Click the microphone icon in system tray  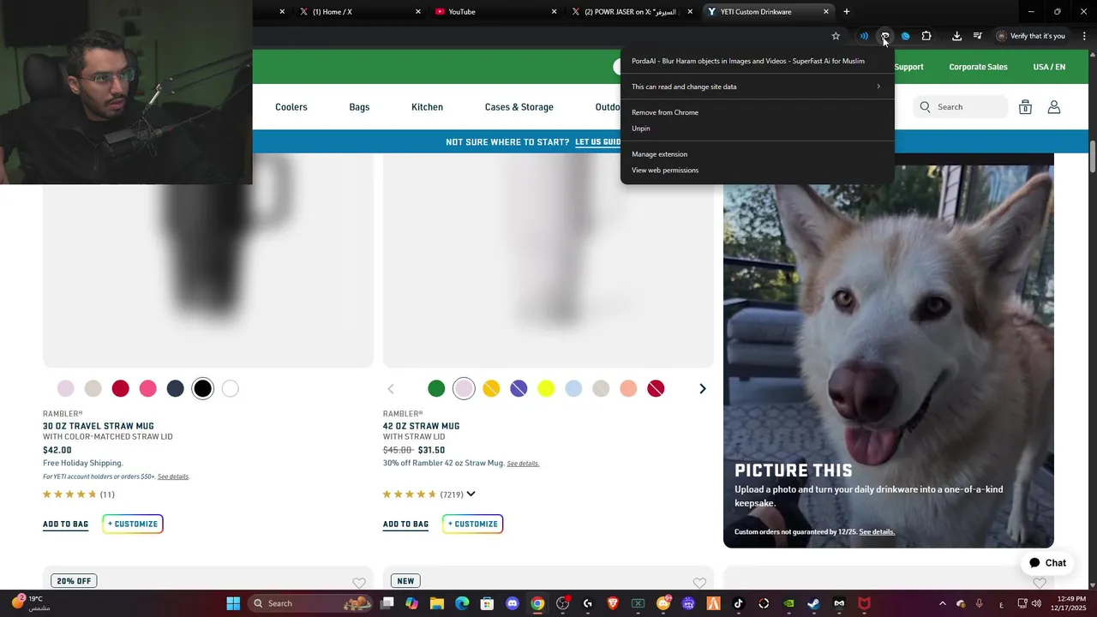[x=979, y=603]
